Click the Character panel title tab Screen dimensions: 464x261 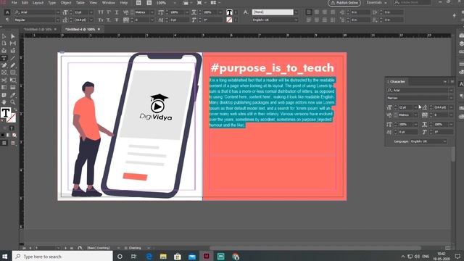coord(397,82)
